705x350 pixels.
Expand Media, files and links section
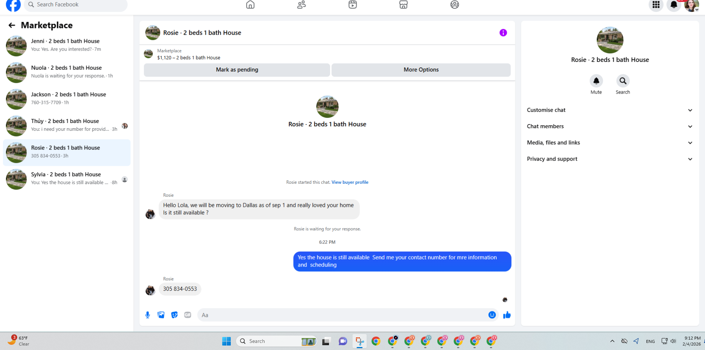(x=609, y=143)
